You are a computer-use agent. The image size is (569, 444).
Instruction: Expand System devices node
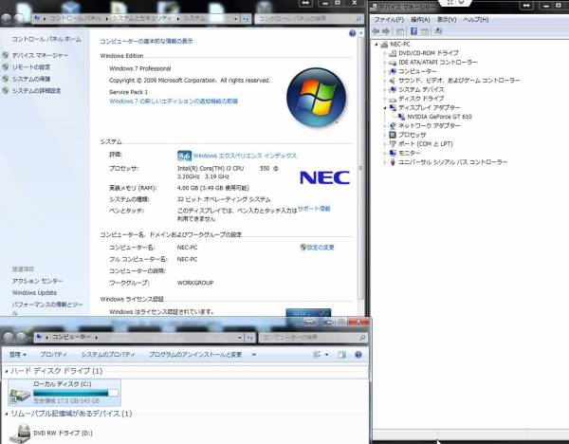tap(385, 90)
